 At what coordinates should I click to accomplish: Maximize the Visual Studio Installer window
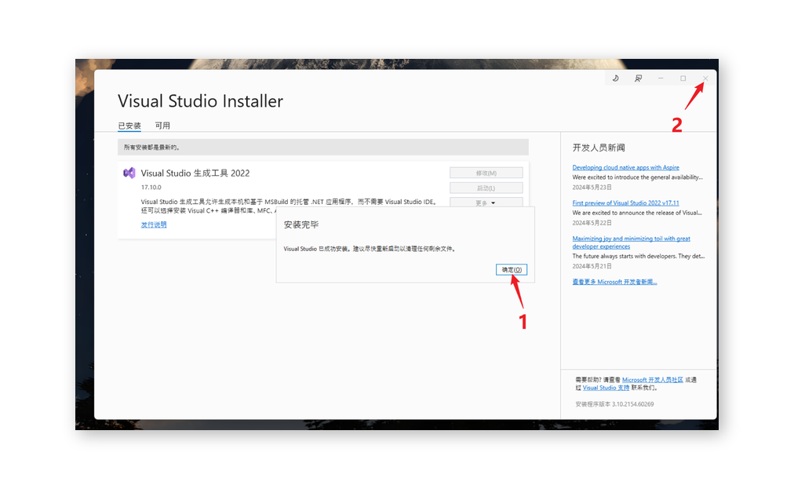click(683, 78)
